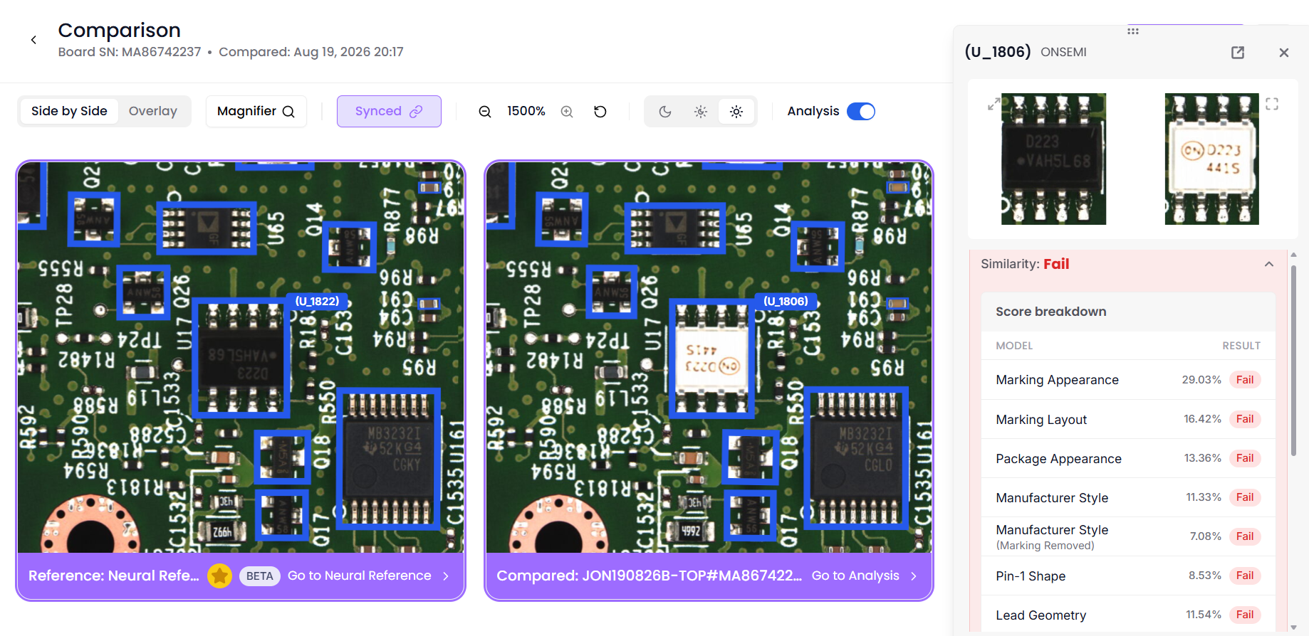This screenshot has height=636, width=1309.
Task: Open U_1806 panel in new window
Action: (x=1238, y=53)
